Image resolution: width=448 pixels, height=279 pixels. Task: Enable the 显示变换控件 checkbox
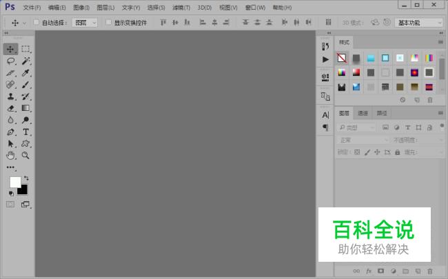click(x=108, y=23)
